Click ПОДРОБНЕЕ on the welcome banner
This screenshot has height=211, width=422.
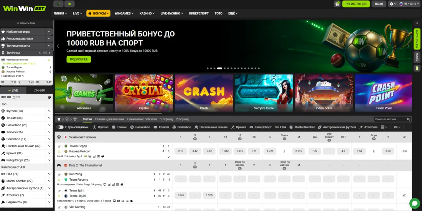[79, 59]
